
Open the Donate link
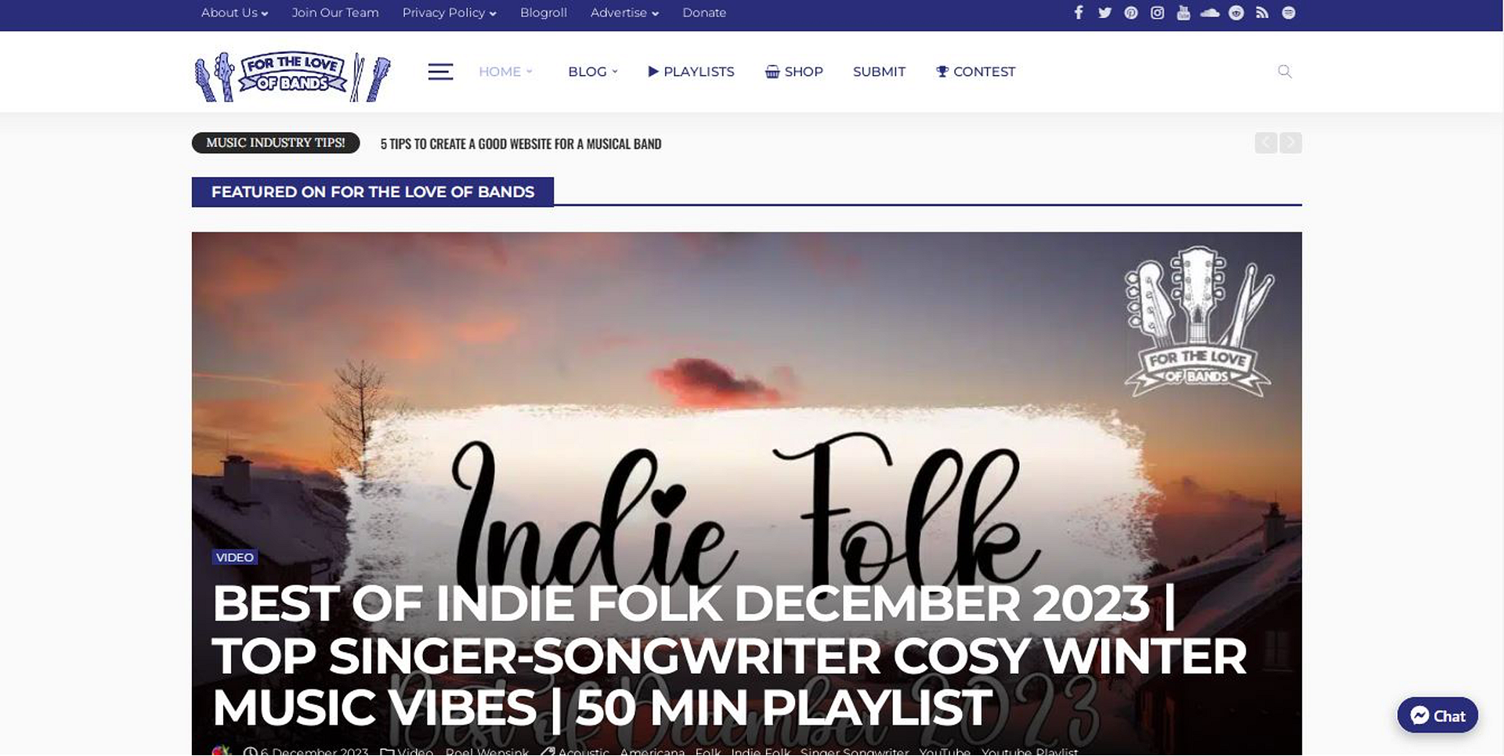point(704,13)
